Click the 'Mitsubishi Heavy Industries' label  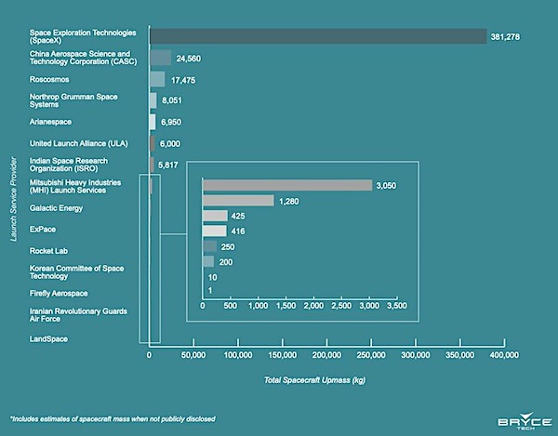[x=75, y=186]
